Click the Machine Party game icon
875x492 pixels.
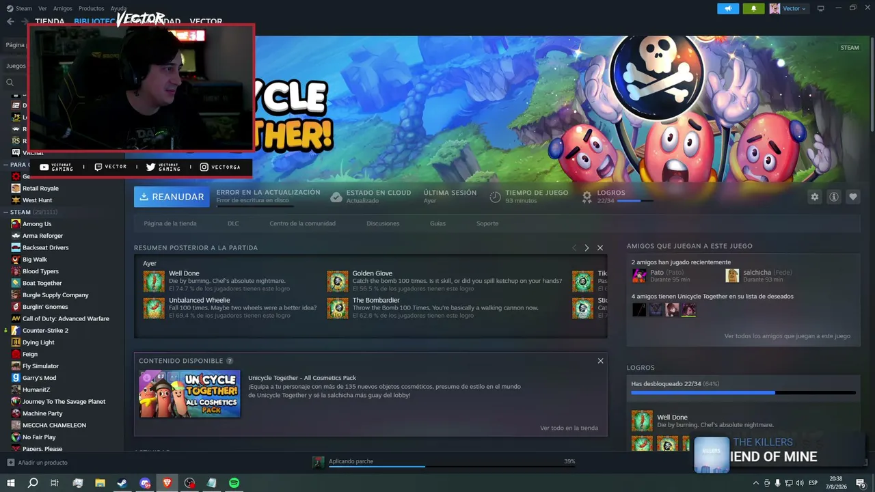pyautogui.click(x=16, y=413)
